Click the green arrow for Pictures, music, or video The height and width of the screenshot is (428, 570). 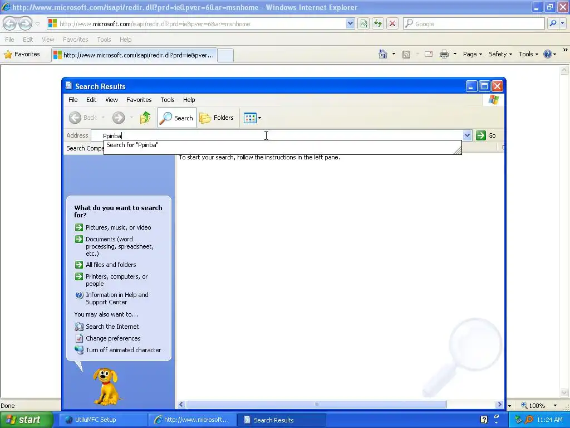tap(79, 227)
